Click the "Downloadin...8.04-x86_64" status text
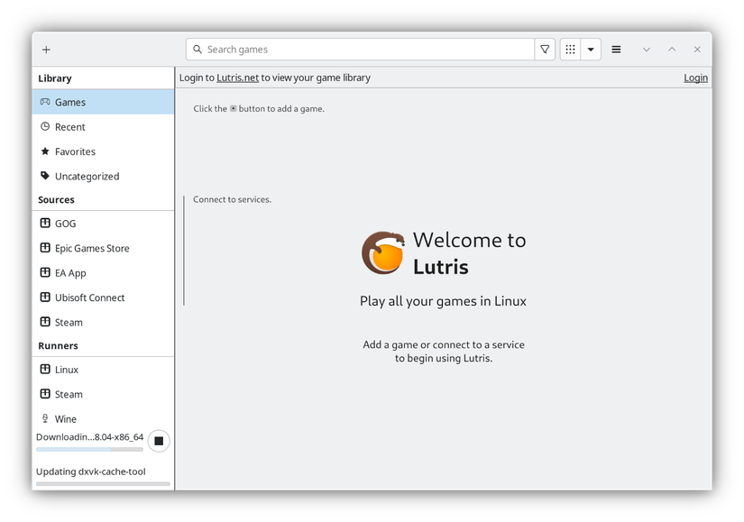The image size is (744, 522). [x=89, y=437]
